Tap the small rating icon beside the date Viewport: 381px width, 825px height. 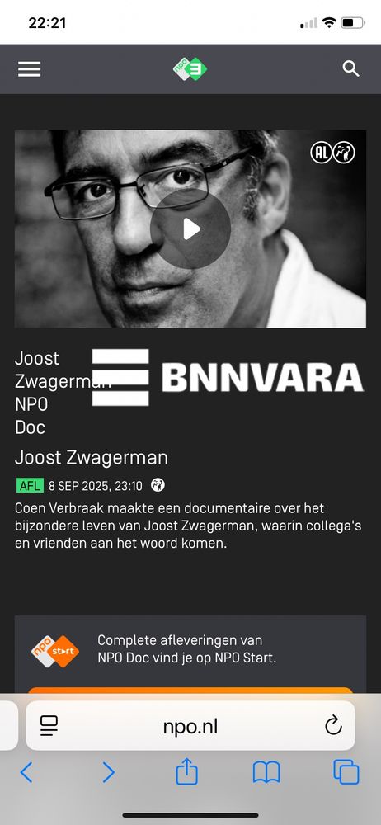click(158, 485)
